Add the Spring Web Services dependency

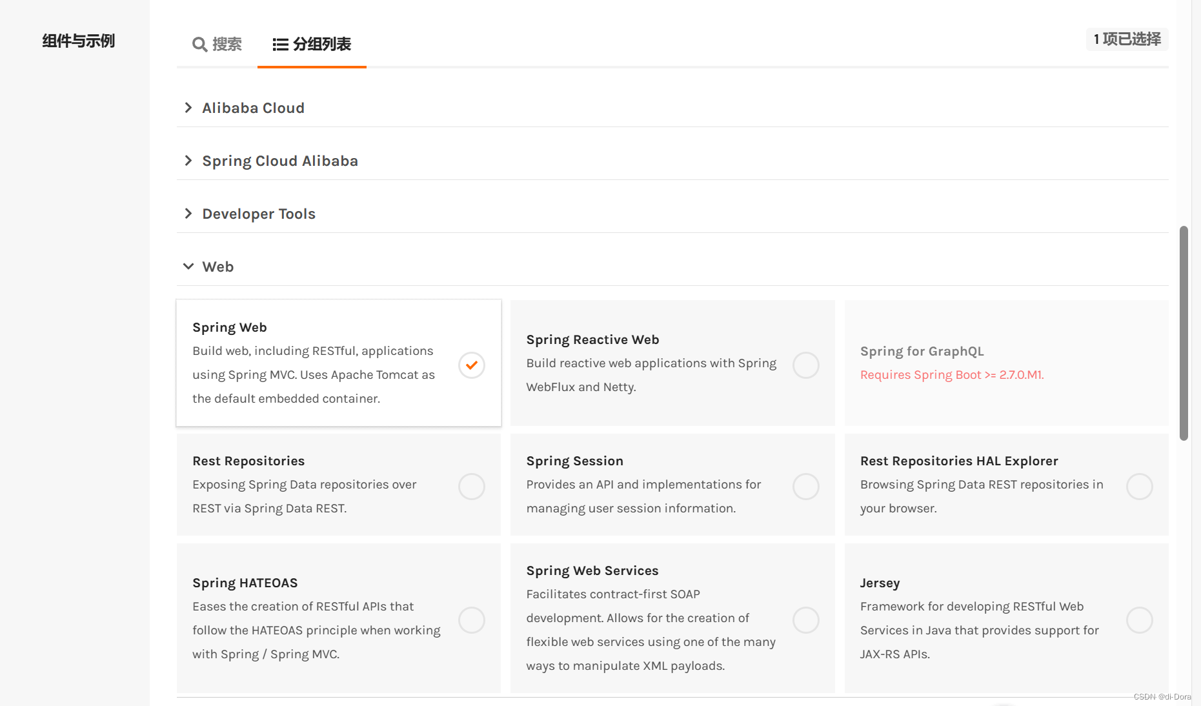(x=805, y=620)
